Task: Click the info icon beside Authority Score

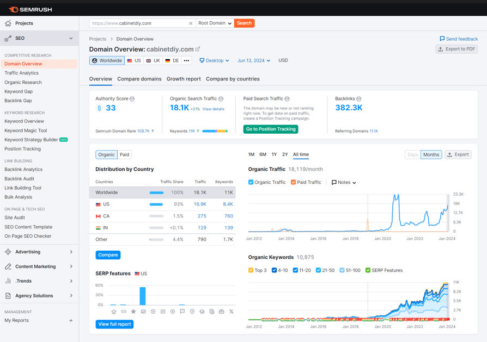Action: 132,99
